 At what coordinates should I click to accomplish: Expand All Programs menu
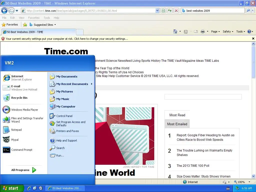pos(24,170)
